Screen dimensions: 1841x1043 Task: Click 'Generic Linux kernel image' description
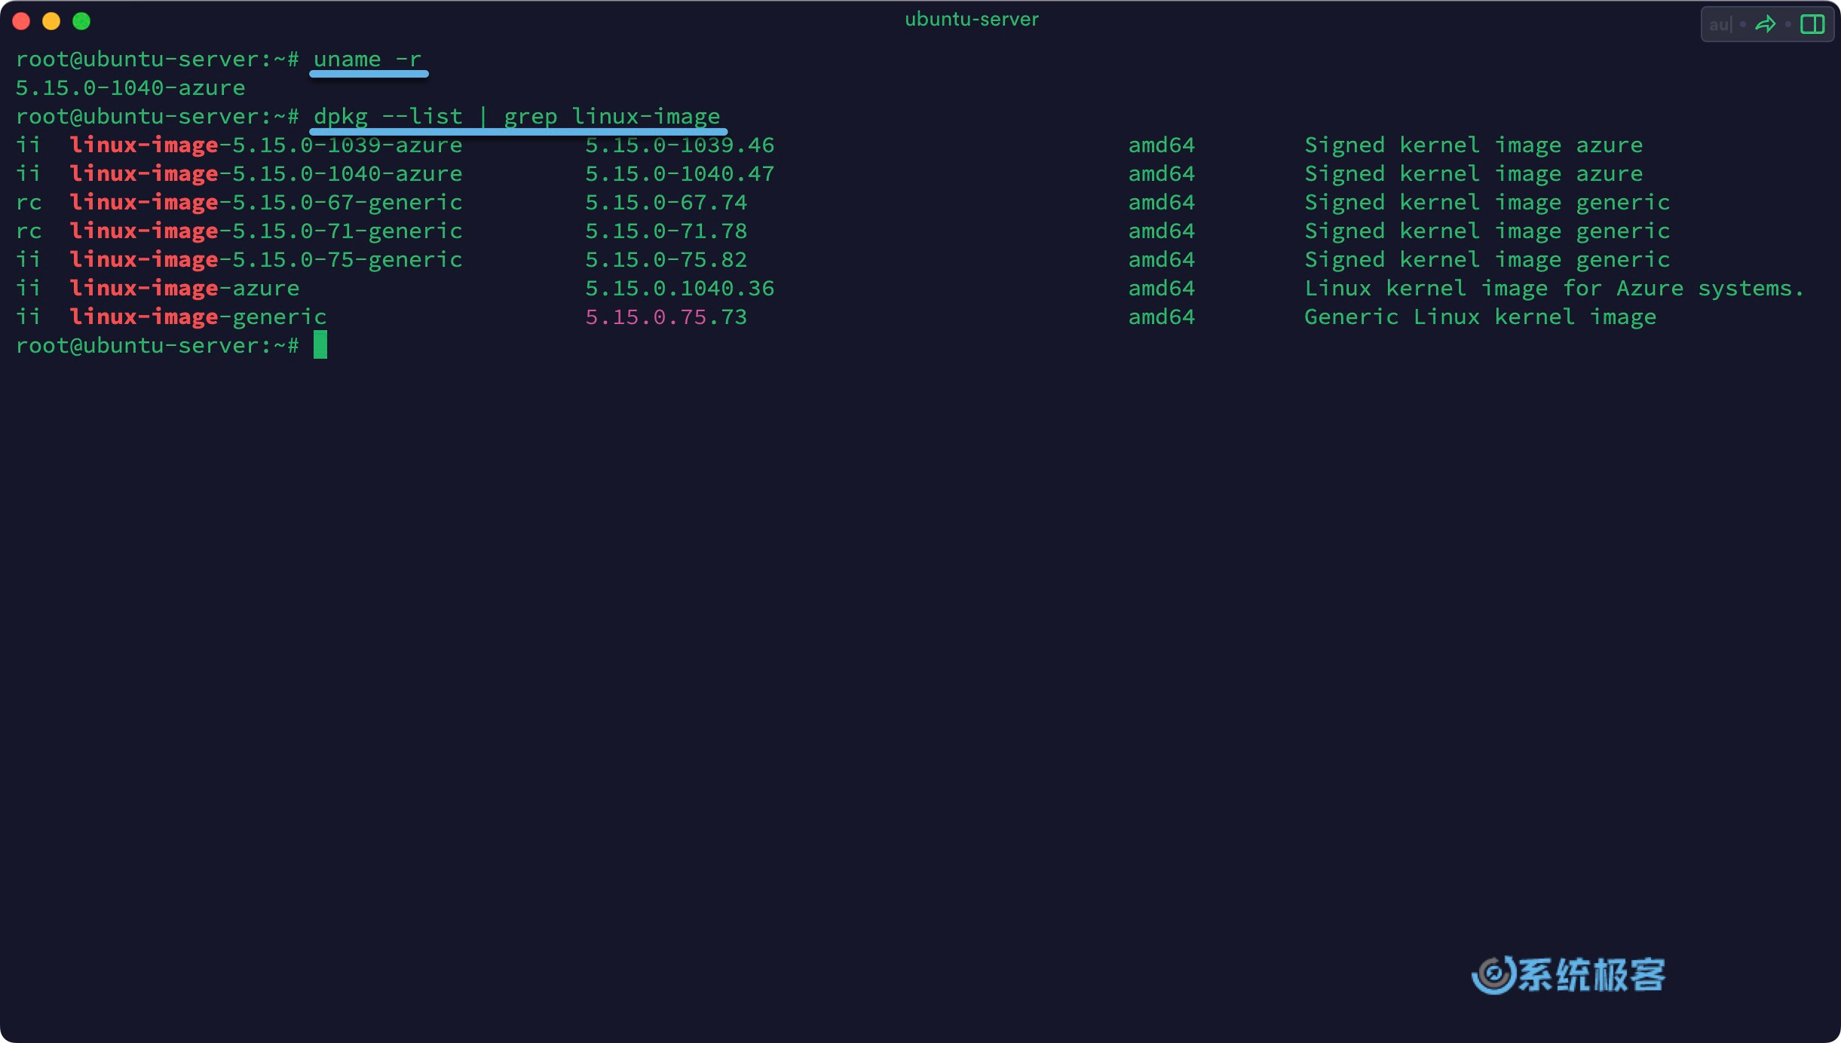pyautogui.click(x=1481, y=317)
